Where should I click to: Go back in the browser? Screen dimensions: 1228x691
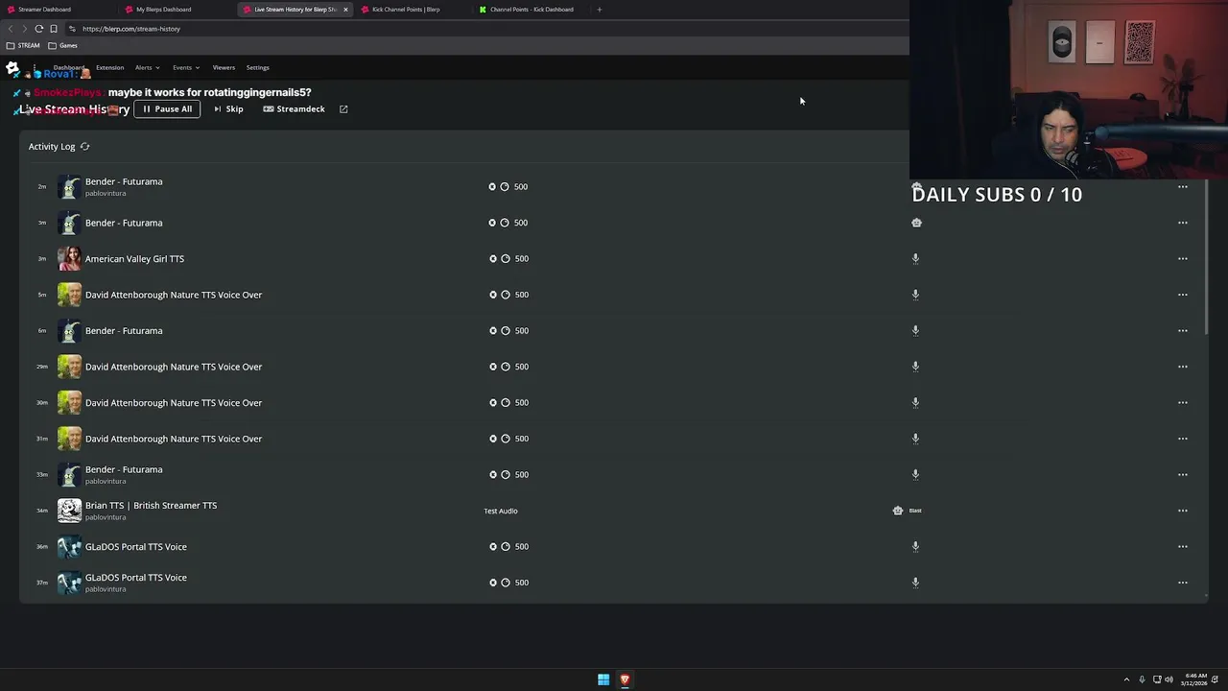11,29
